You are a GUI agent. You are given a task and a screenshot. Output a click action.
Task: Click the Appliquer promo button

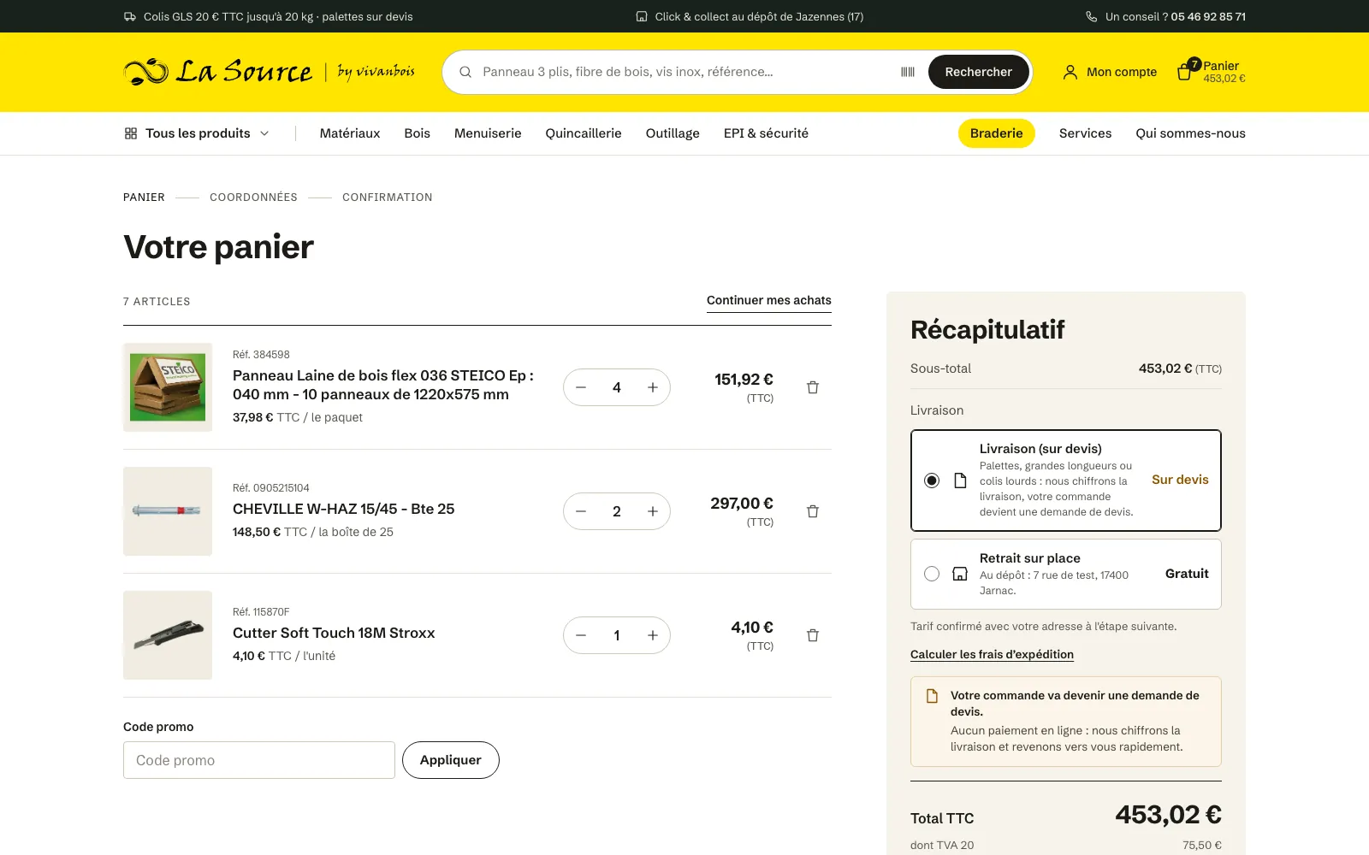[451, 760]
